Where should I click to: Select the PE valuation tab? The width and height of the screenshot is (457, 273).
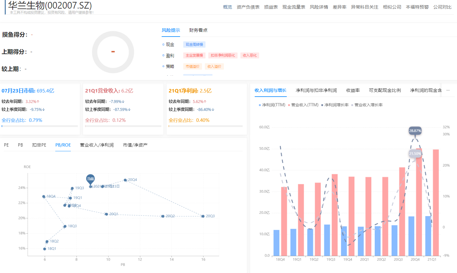click(6, 145)
